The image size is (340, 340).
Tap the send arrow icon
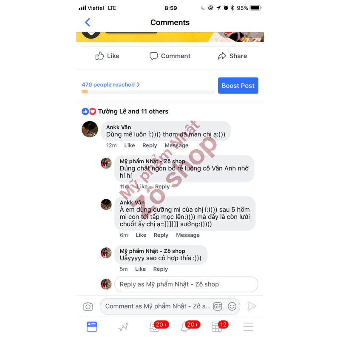(252, 306)
